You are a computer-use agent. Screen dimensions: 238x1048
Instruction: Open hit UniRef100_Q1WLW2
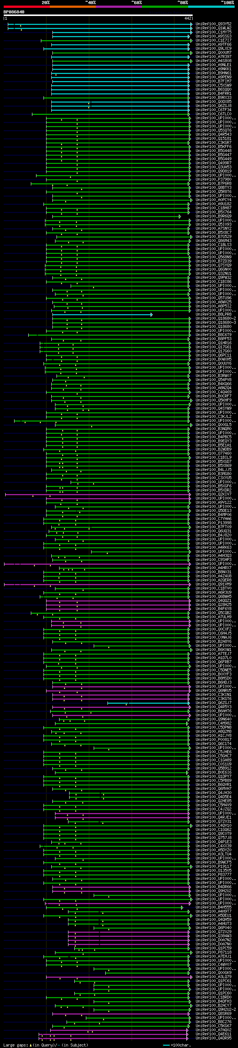pos(213,28)
